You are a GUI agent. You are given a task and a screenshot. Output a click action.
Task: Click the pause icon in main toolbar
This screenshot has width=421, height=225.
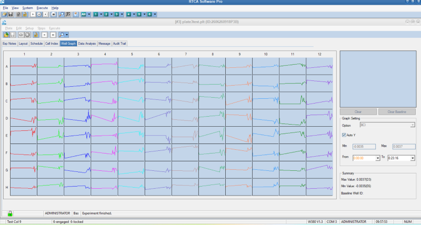pos(39,15)
